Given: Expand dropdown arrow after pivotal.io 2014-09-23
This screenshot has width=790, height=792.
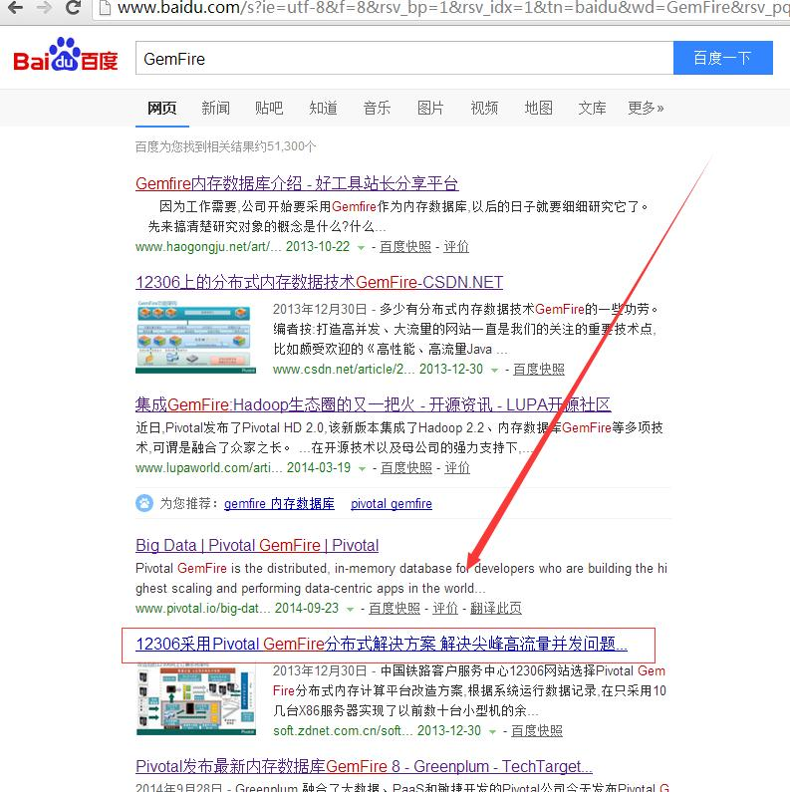Looking at the screenshot, I should pyautogui.click(x=350, y=609).
